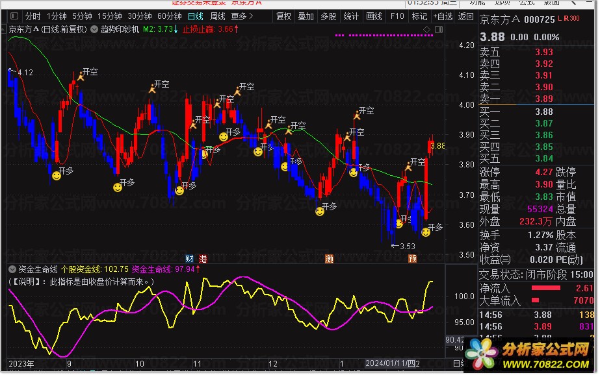The height and width of the screenshot is (375, 600).
Task: Click the 净资 3.37 value
Action: (x=543, y=247)
